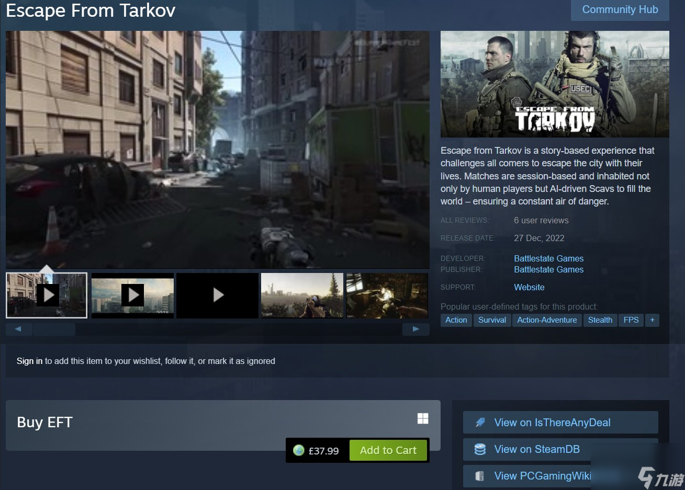Click the Windows platform icon

(x=423, y=418)
